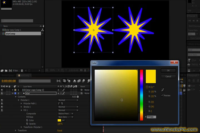Expand Transform: Polystar 1
This screenshot has width=200, height=133.
(21, 127)
